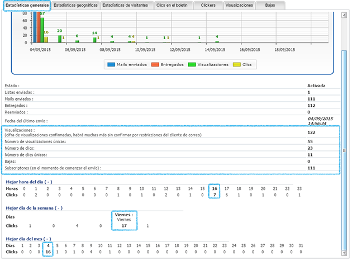Open the Estadísticas generales tab
Screen dimensions: 352x261
click(x=27, y=6)
